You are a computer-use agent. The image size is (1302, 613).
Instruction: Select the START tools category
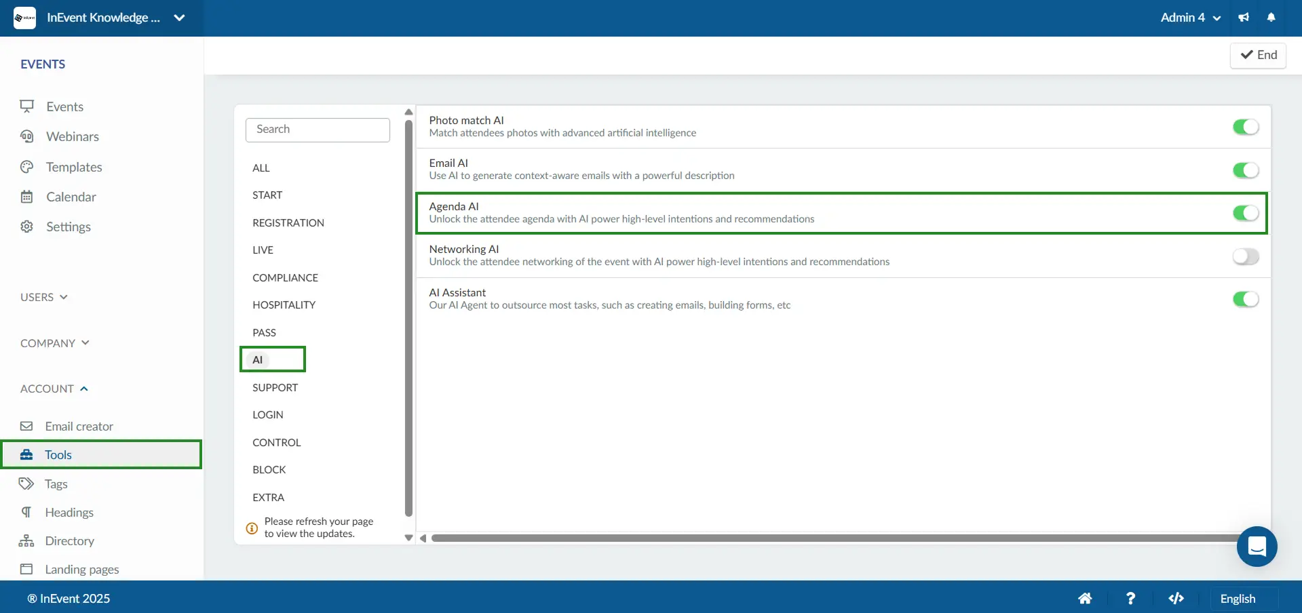pyautogui.click(x=267, y=195)
